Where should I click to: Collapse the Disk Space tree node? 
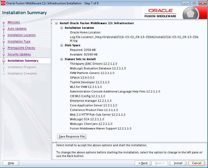61,45
